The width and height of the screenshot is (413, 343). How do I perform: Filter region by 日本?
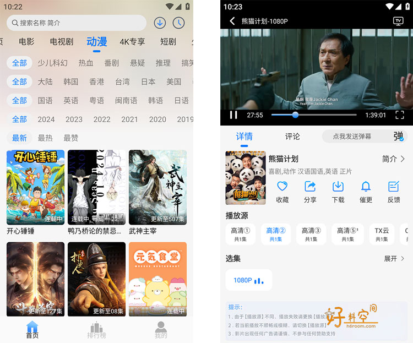point(148,81)
